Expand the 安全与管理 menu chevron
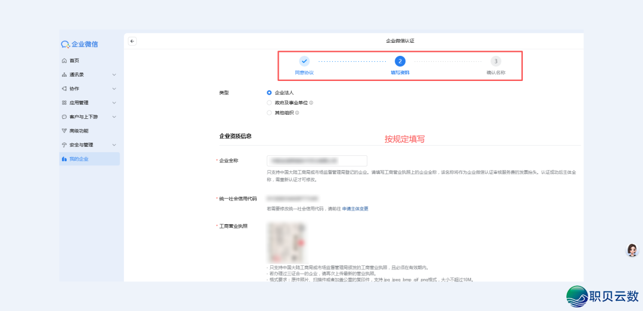Image resolution: width=643 pixels, height=311 pixels. [114, 145]
